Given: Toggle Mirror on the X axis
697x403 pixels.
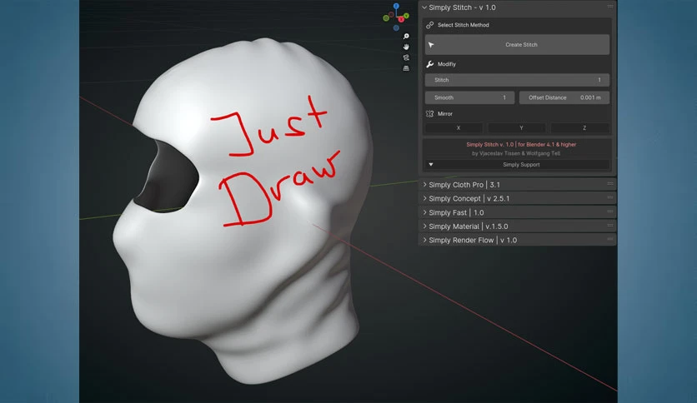Looking at the screenshot, I should pos(454,128).
